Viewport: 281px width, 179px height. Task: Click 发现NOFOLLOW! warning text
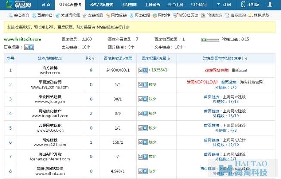tap(202, 83)
